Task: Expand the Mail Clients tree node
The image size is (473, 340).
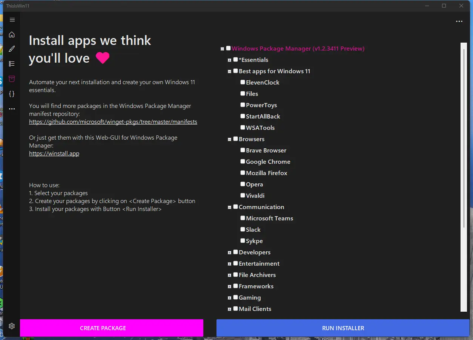Action: [229, 309]
